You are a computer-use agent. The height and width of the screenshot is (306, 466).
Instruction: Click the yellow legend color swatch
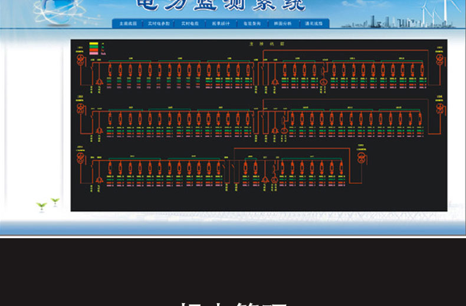[x=93, y=44]
